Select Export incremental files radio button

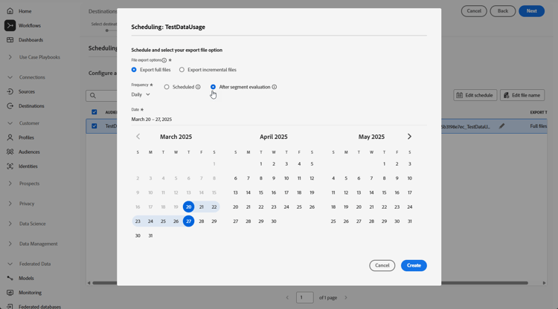(x=182, y=70)
